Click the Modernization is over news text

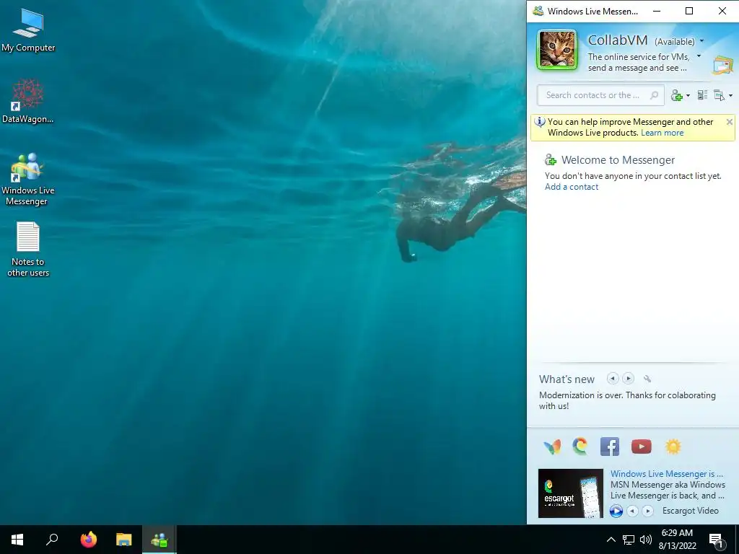coord(627,400)
